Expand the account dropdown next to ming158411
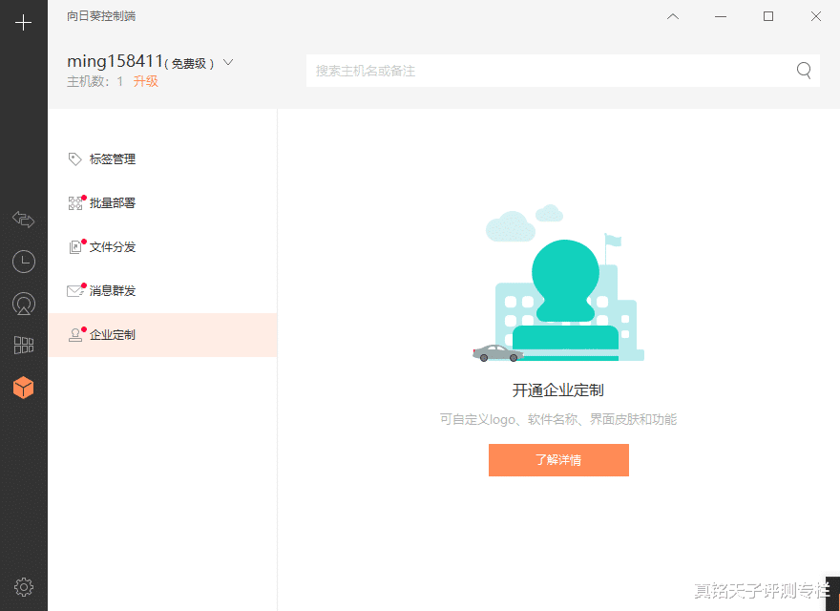The height and width of the screenshot is (611, 840). [227, 61]
